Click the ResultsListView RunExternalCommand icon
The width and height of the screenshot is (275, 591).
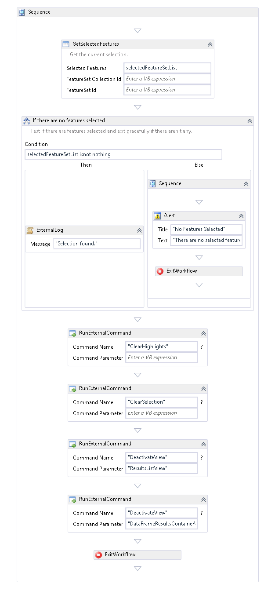click(x=72, y=444)
